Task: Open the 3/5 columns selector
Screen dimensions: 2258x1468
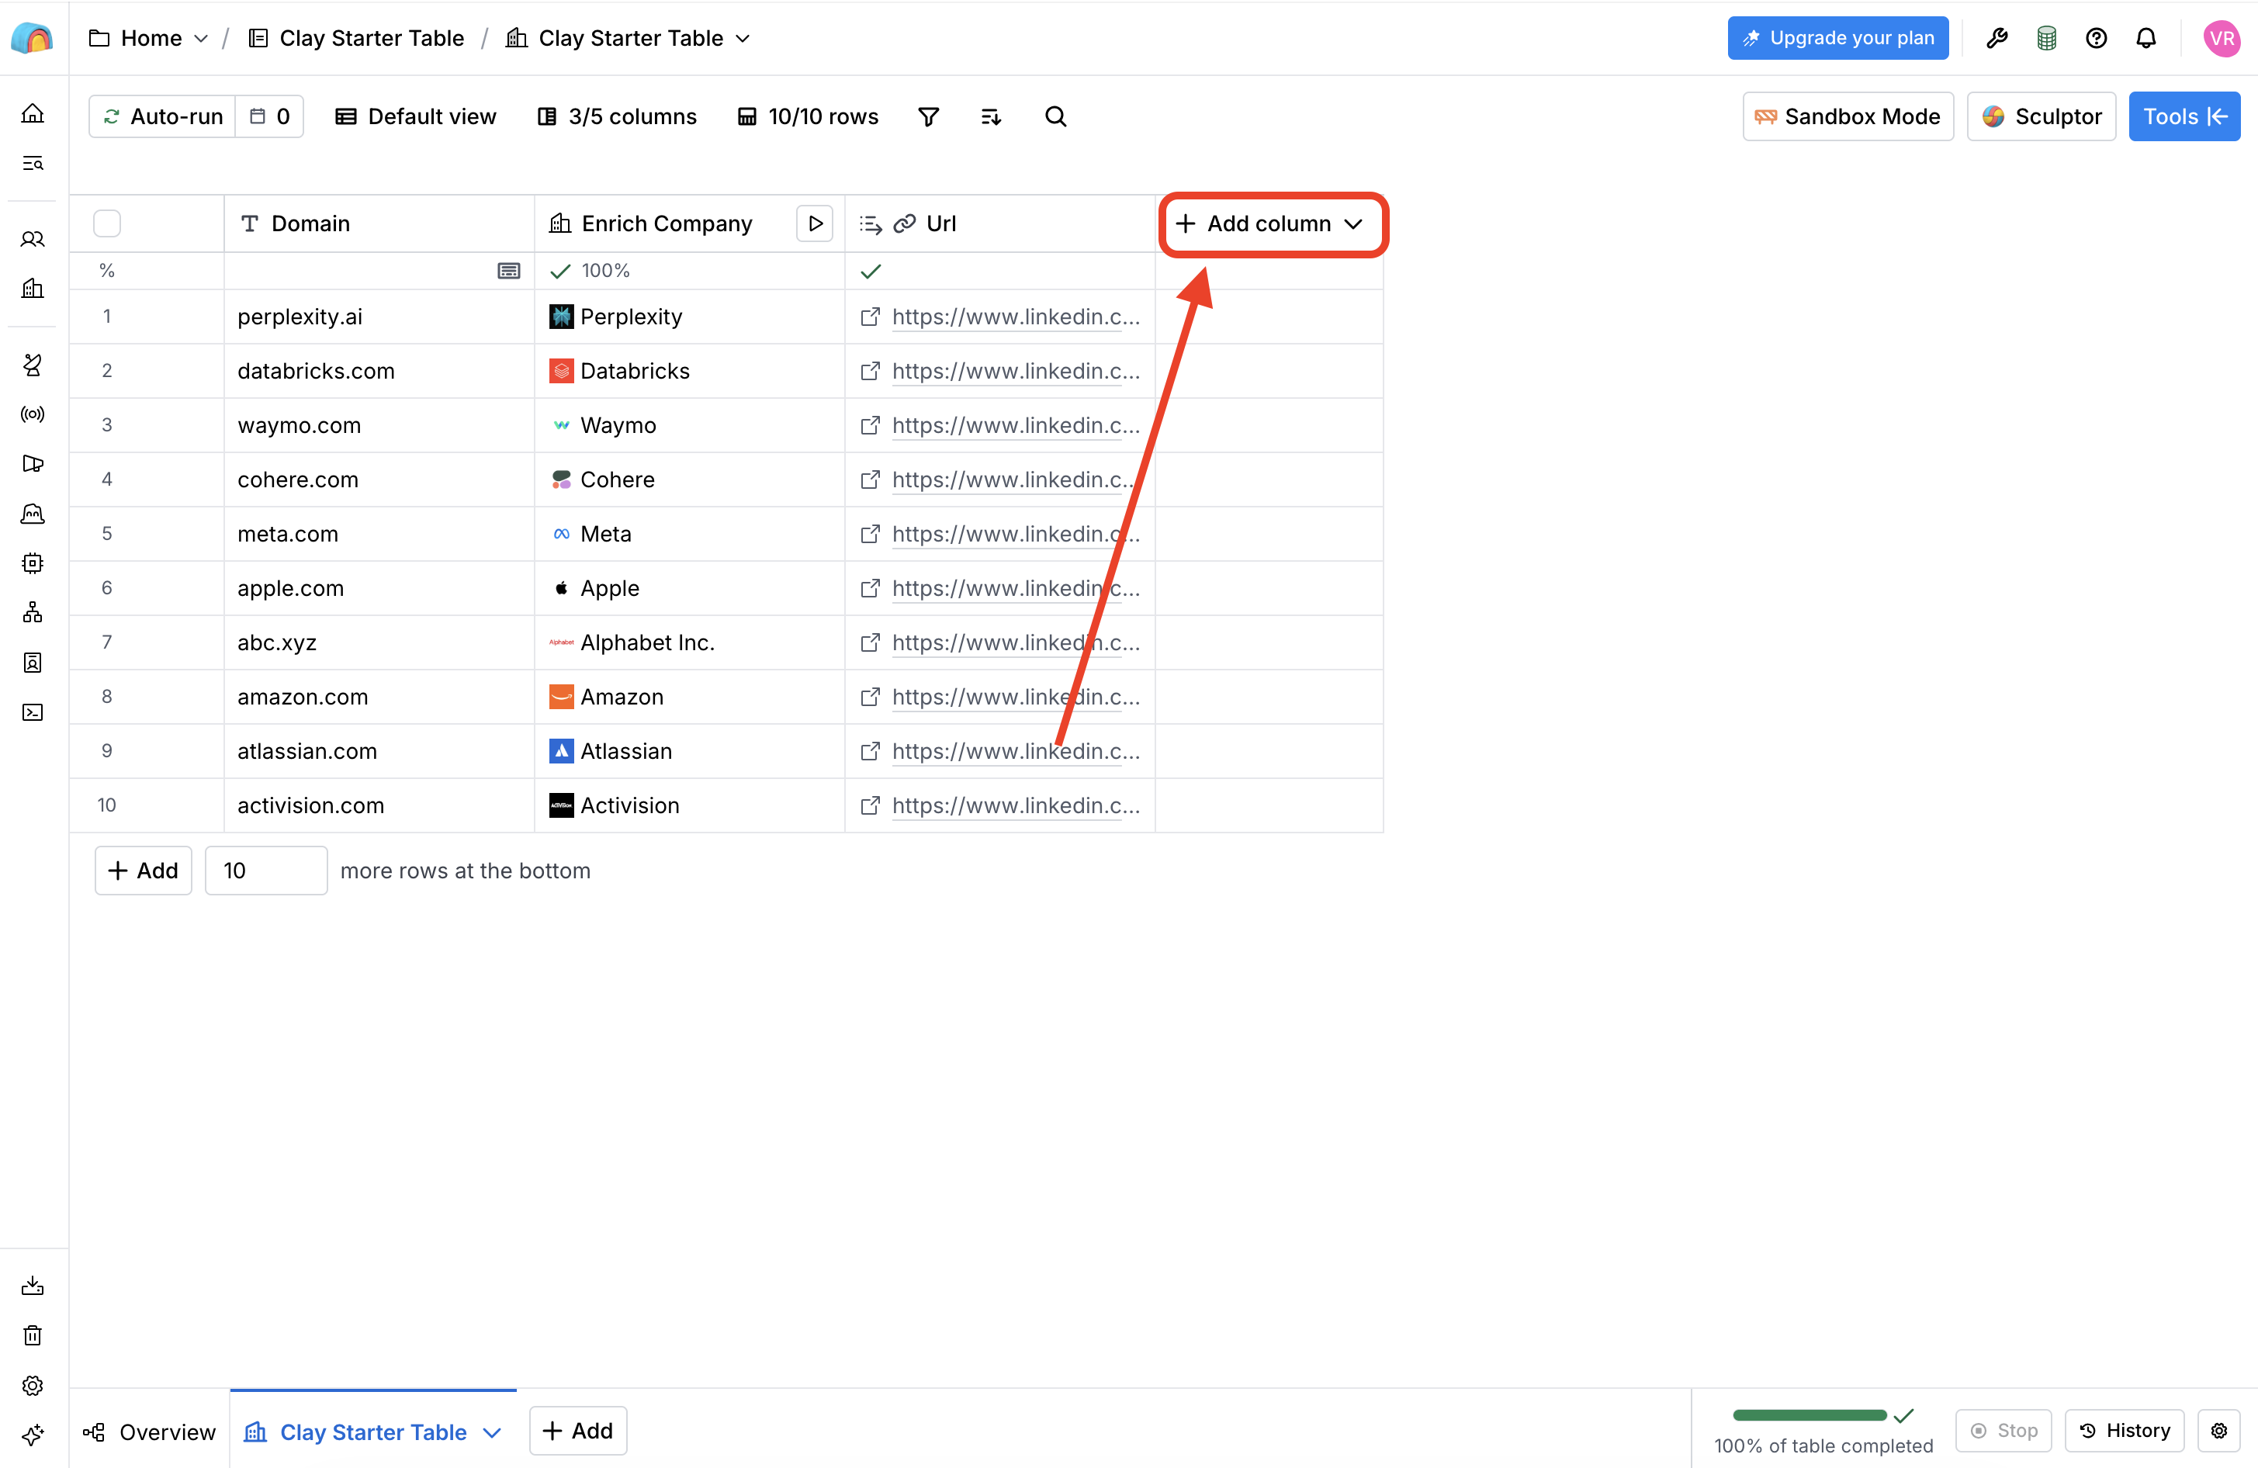Action: click(617, 116)
